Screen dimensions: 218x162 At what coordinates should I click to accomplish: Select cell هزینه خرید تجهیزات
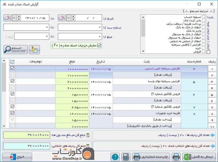pos(147,113)
